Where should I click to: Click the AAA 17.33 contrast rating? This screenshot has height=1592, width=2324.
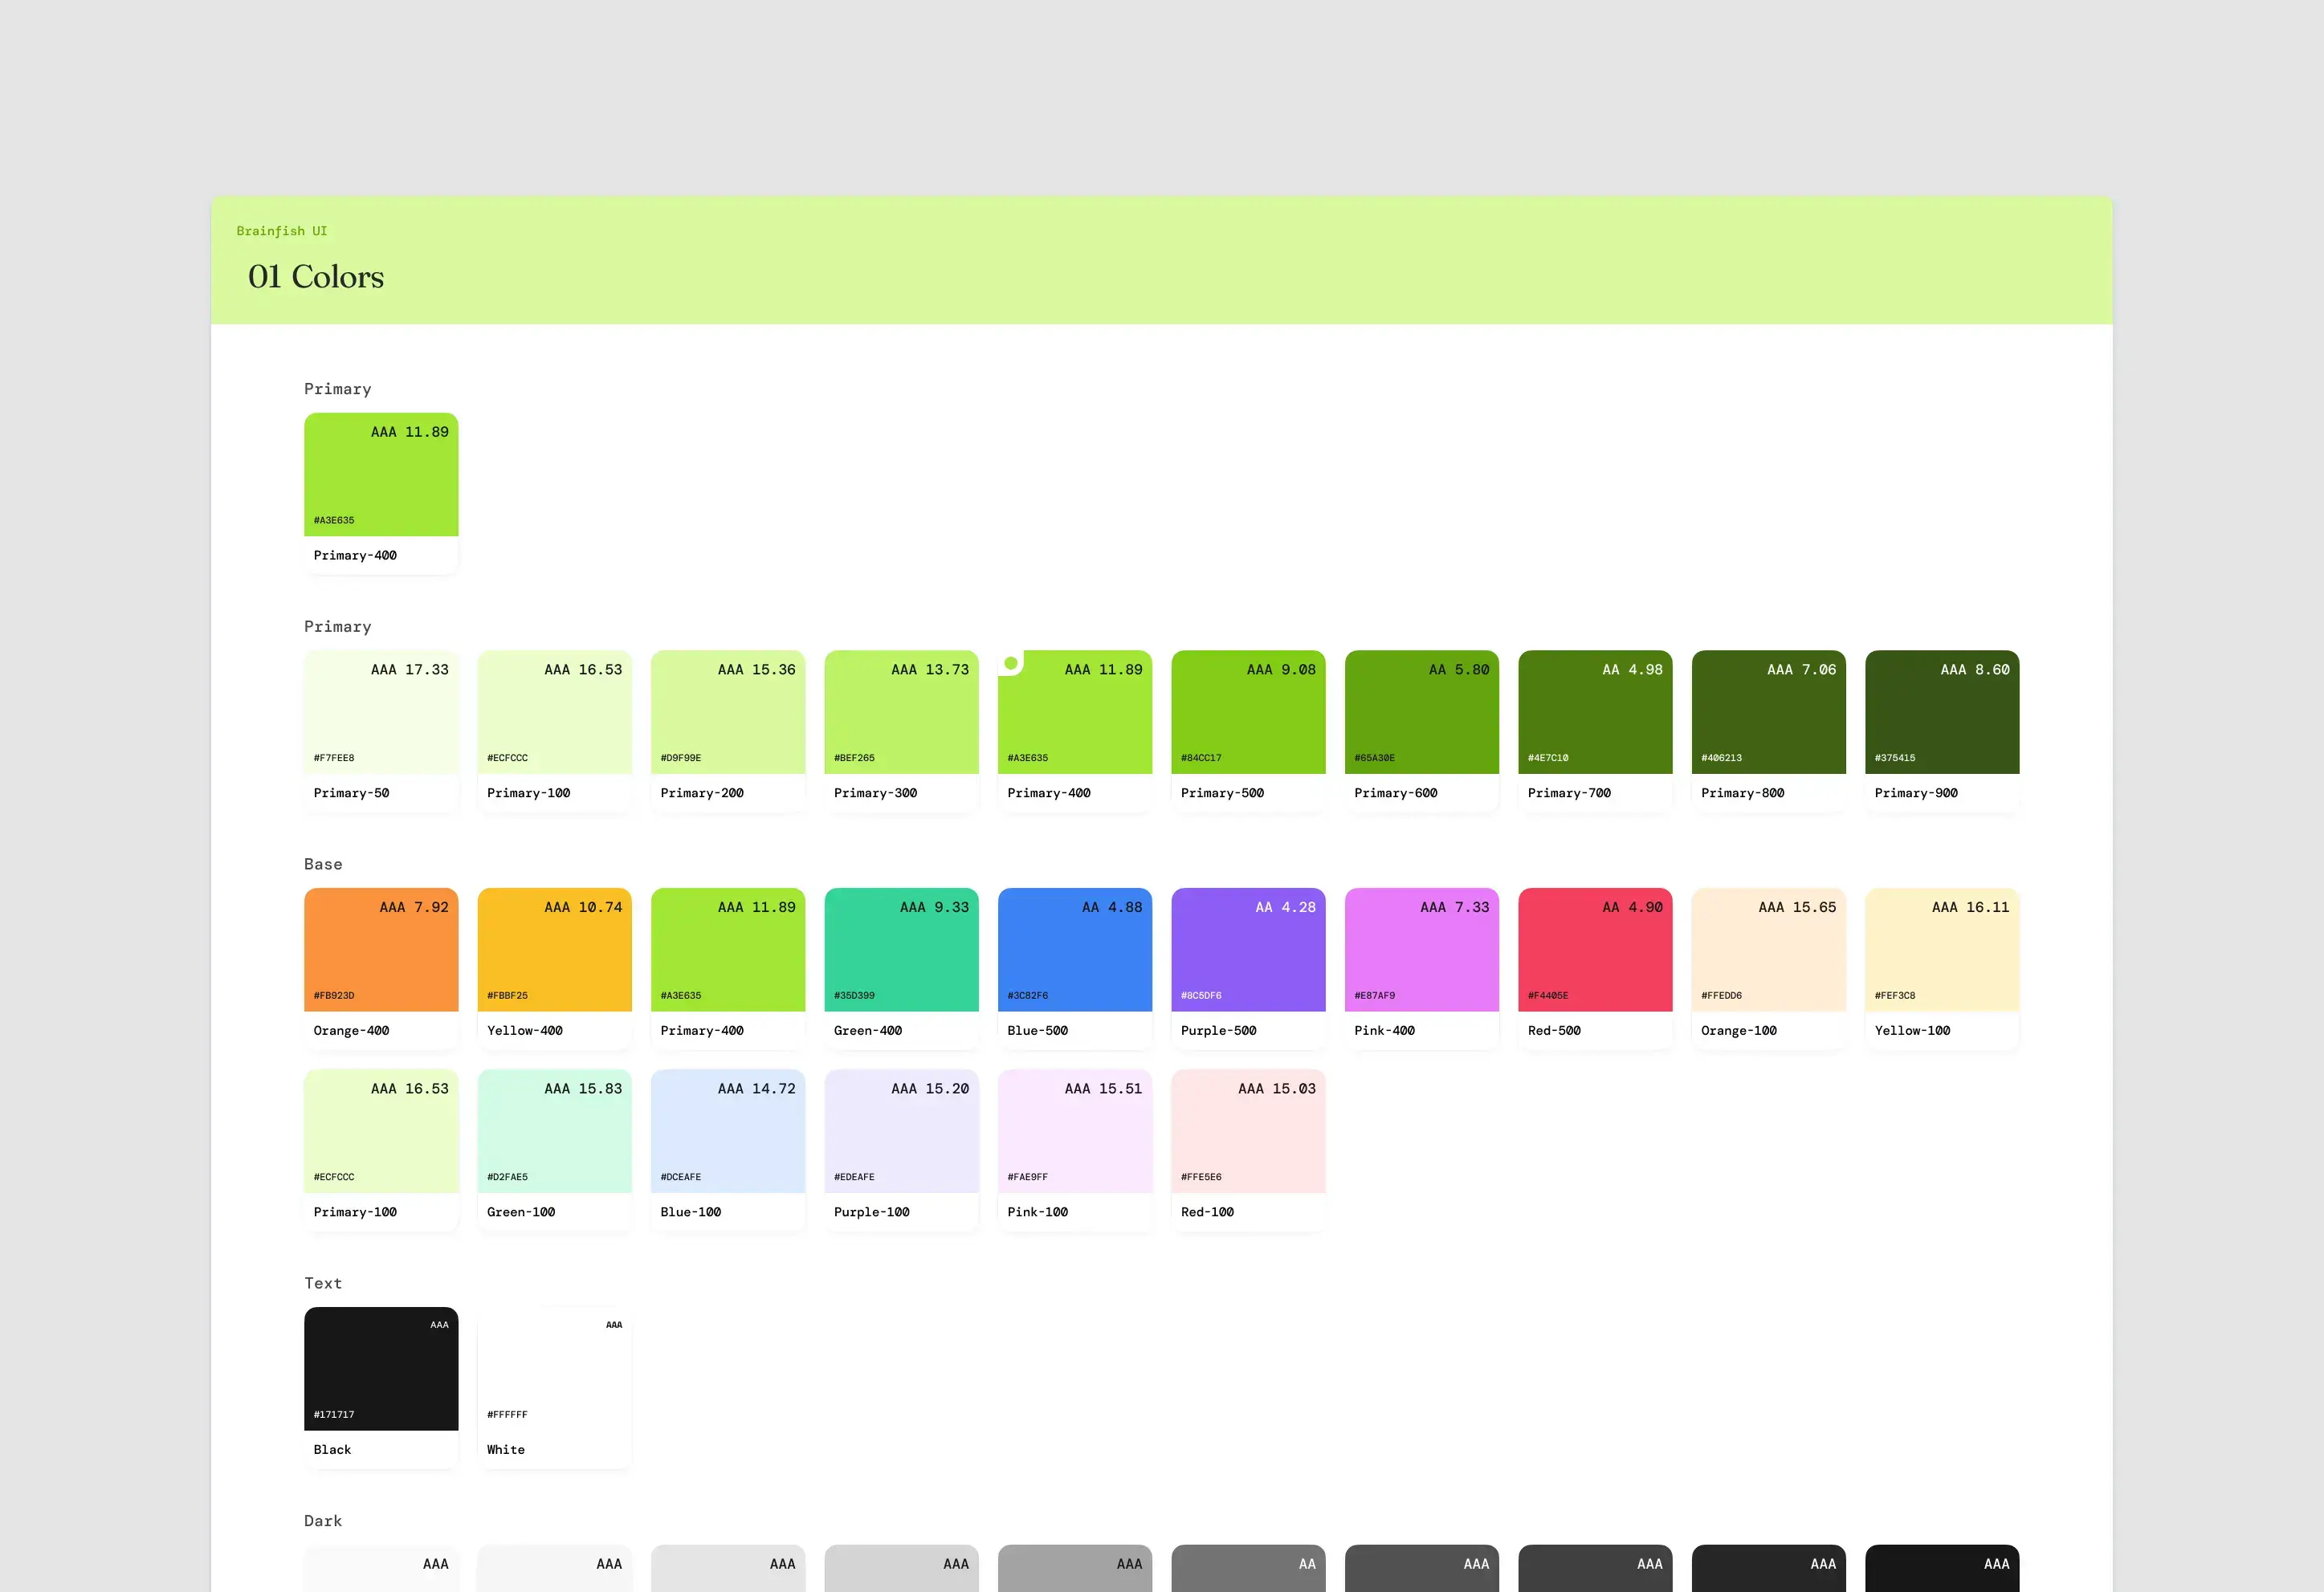click(410, 670)
